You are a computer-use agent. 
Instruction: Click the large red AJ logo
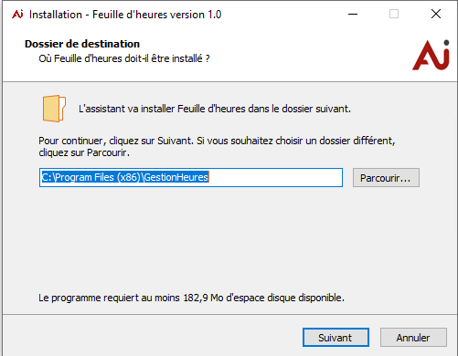pos(431,55)
